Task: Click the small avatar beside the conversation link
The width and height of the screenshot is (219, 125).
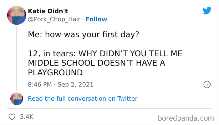Action: (17, 98)
